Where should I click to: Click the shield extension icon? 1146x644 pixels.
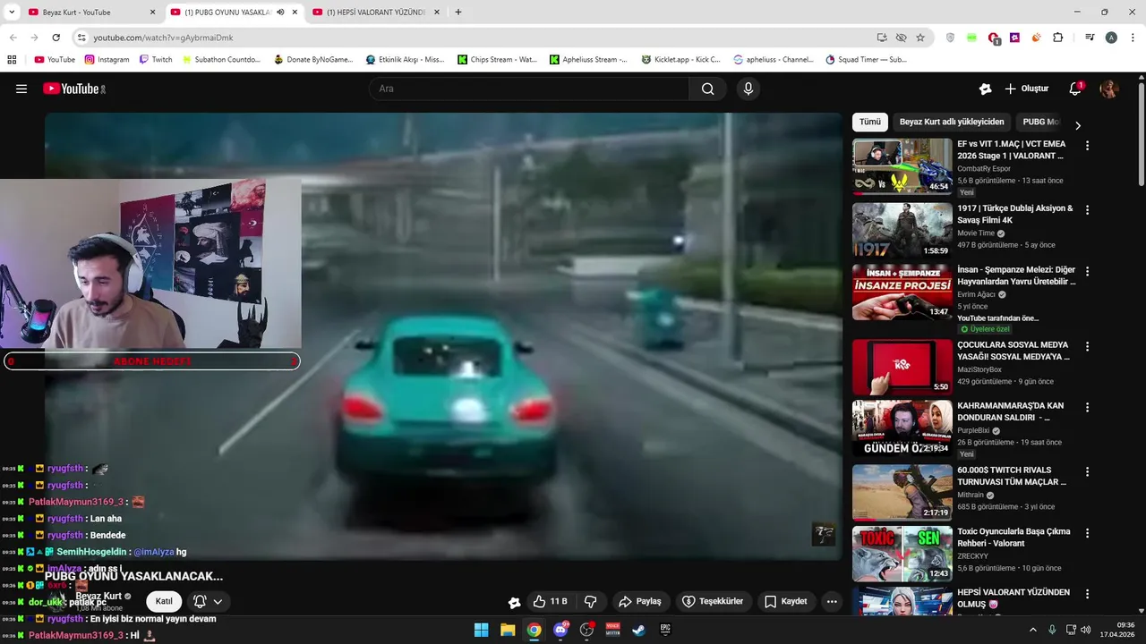[950, 38]
